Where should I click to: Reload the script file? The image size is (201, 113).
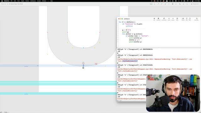point(183,19)
